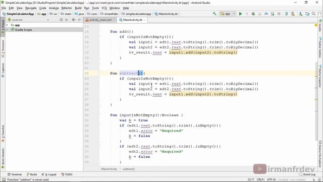This screenshot has height=182, width=323.
Task: Open the Window menu
Action: click(115, 8)
